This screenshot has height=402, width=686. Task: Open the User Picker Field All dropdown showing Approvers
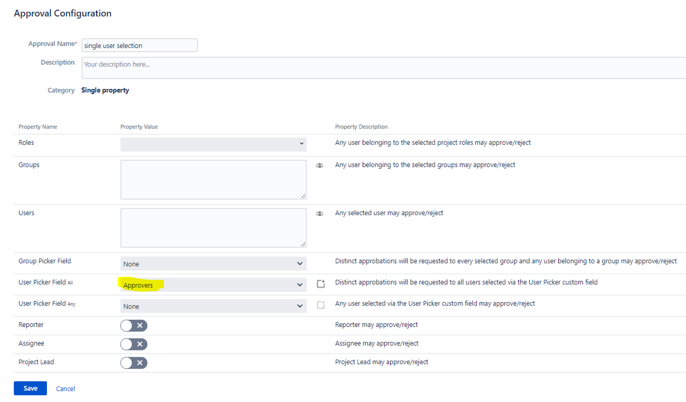[213, 285]
